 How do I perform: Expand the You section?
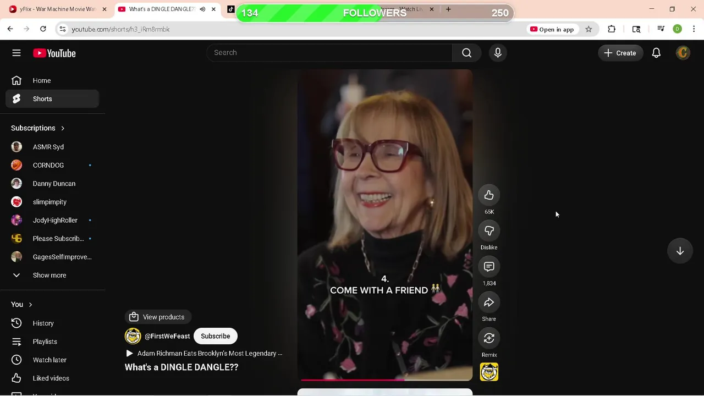[22, 304]
